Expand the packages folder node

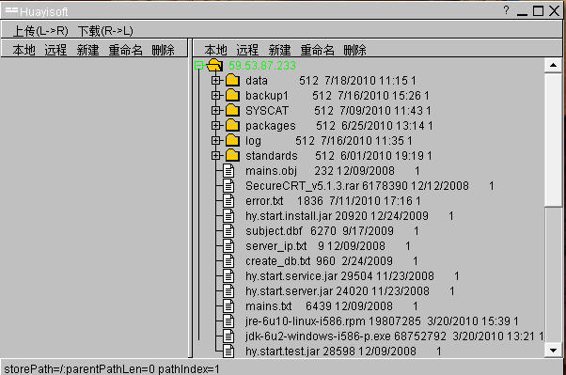[216, 126]
